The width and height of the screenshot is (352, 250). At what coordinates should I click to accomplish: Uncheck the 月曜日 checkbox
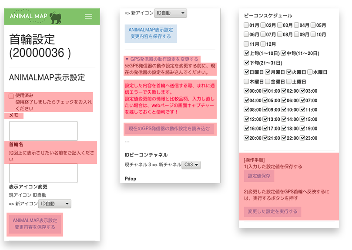pos(268,72)
